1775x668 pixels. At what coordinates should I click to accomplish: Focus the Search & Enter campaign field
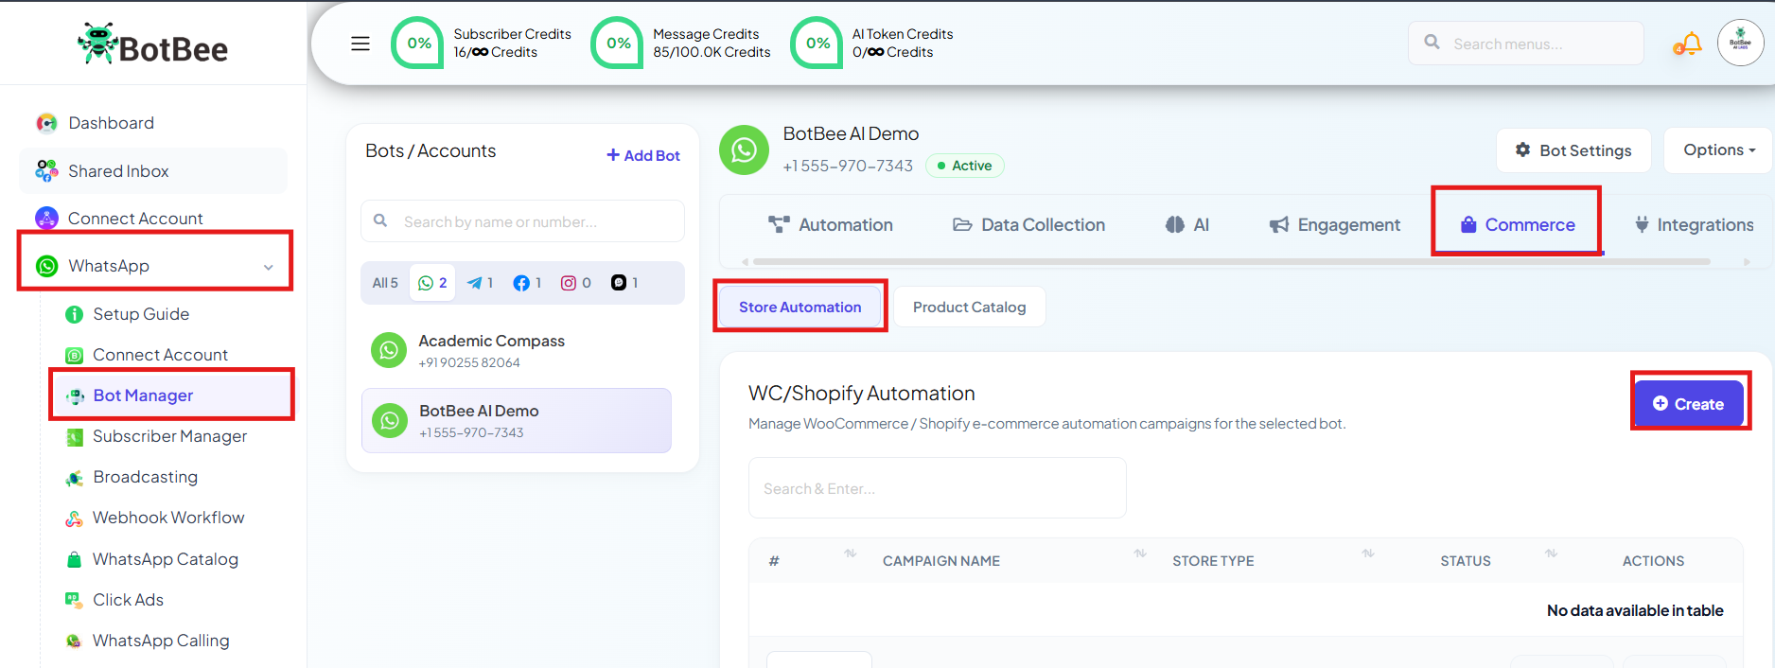(937, 488)
